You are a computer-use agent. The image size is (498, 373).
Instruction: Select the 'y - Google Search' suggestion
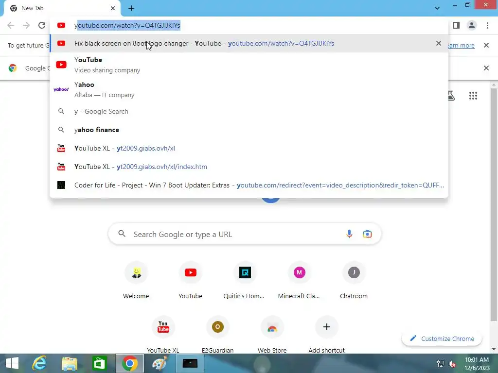[249, 111]
